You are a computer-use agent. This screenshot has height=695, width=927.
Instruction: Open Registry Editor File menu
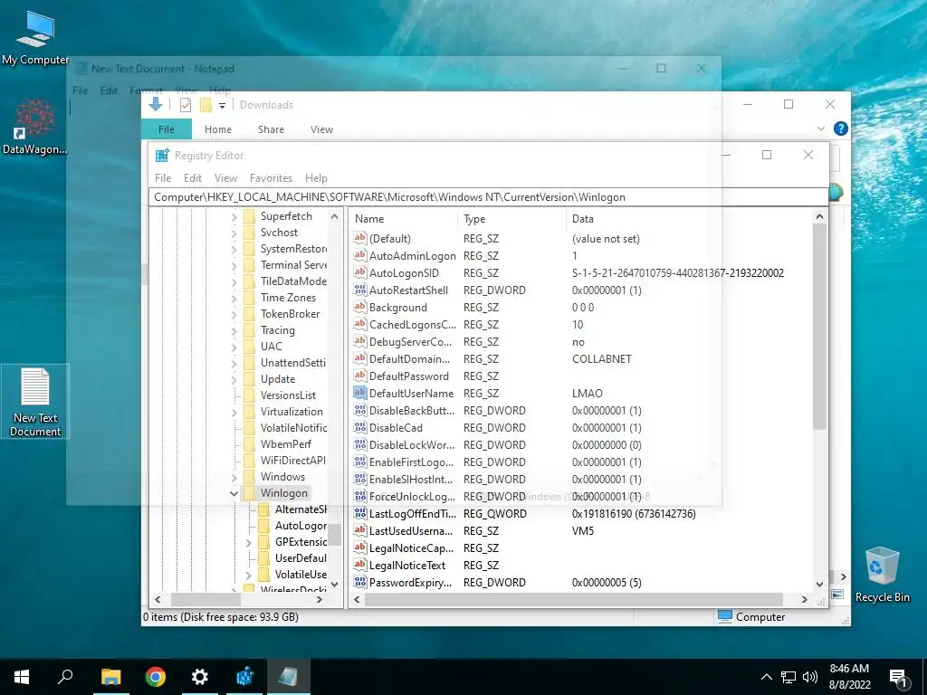163,178
